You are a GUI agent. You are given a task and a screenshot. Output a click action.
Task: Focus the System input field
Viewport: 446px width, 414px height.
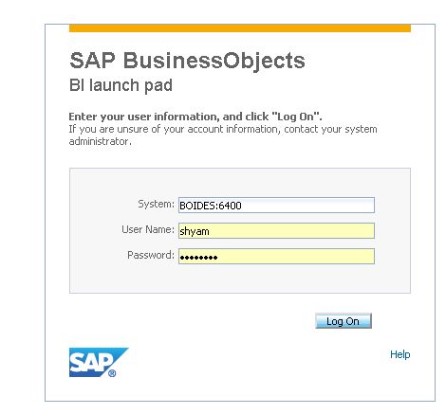click(x=276, y=206)
